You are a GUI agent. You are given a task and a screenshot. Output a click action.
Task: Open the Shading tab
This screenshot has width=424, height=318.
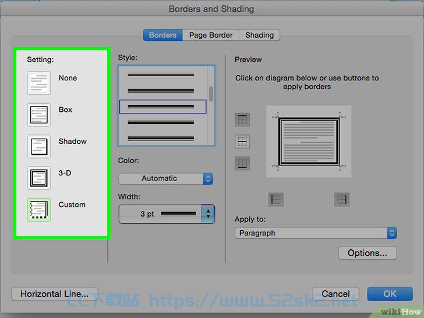pos(259,35)
